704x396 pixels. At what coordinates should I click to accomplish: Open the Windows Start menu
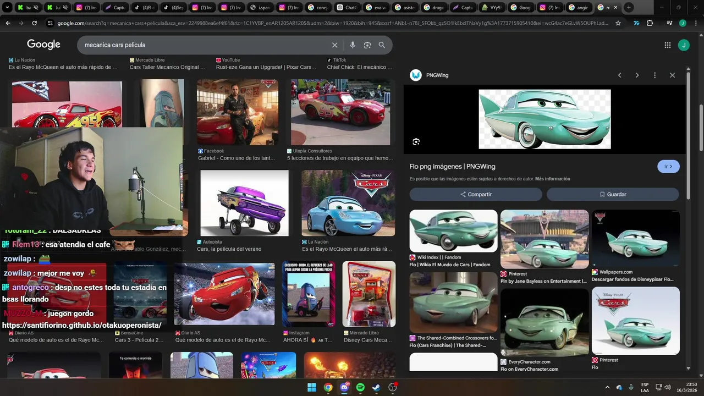coord(312,387)
